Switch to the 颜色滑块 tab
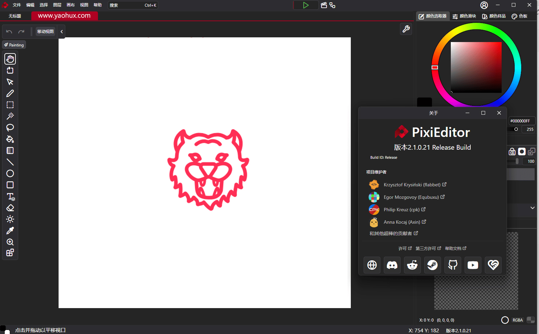This screenshot has height=334, width=539. 464,16
